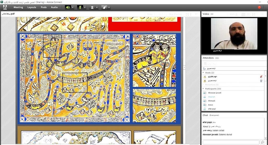Viewport: 268px width, 145px height.
Task: Click the icon beside Ahmadi
Action: coord(205,101)
